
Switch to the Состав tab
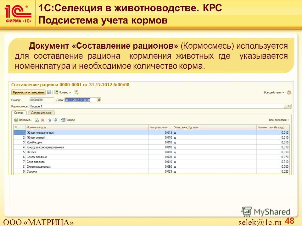point(19,113)
